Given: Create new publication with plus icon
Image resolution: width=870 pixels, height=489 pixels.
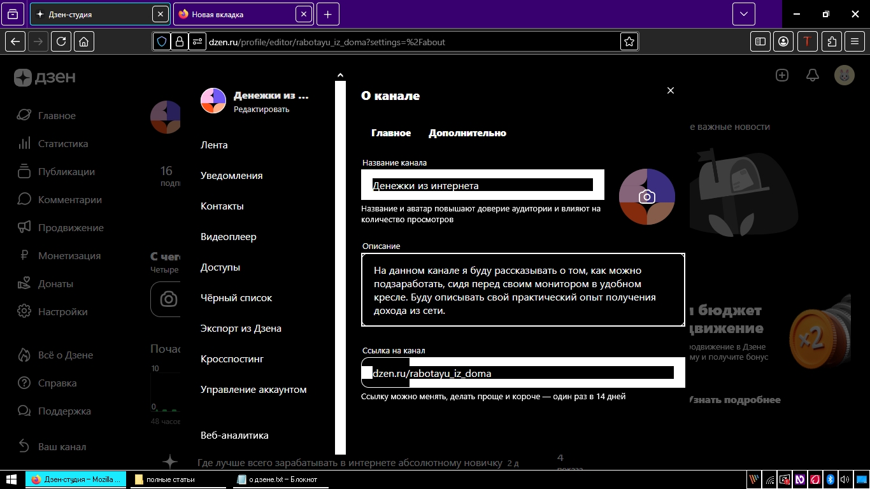Looking at the screenshot, I should (782, 75).
